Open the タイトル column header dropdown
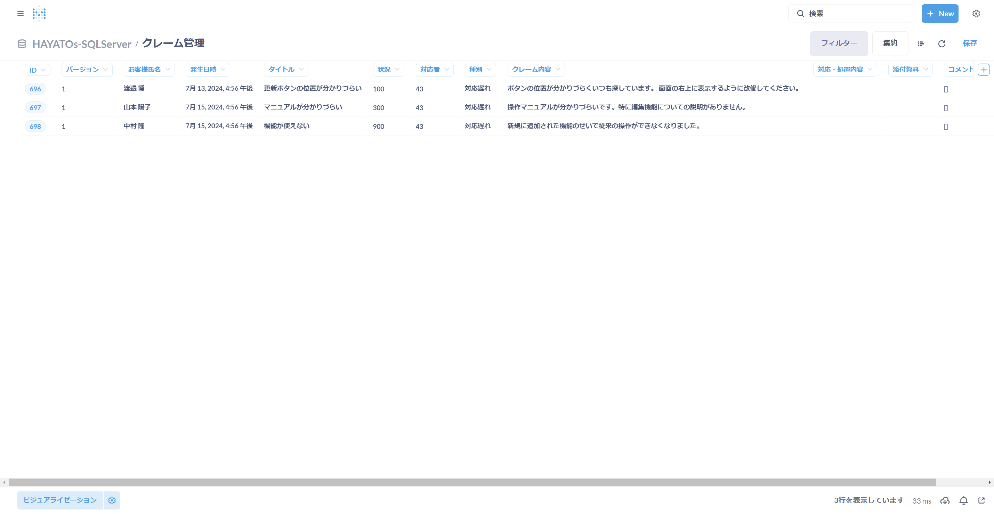Viewport: 994px width, 514px height. [286, 70]
